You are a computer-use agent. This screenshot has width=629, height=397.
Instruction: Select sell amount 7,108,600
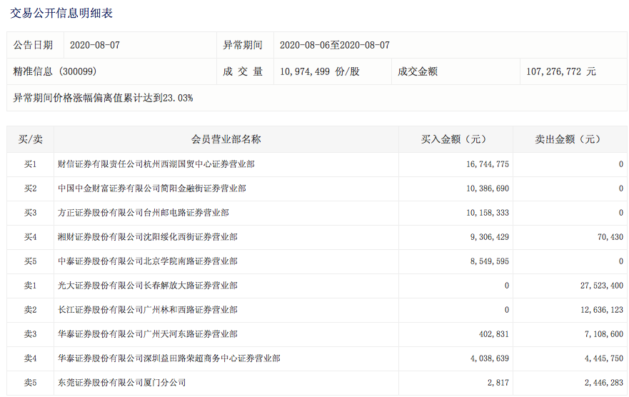click(604, 334)
